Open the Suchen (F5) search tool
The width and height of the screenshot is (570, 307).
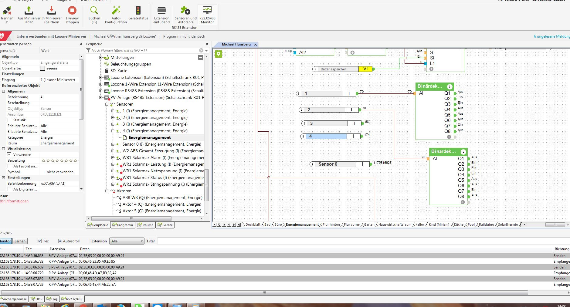(x=94, y=12)
